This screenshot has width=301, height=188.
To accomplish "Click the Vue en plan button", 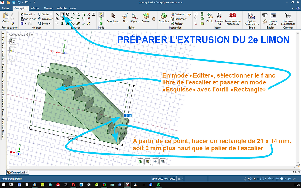I will pyautogui.click(x=28, y=19).
